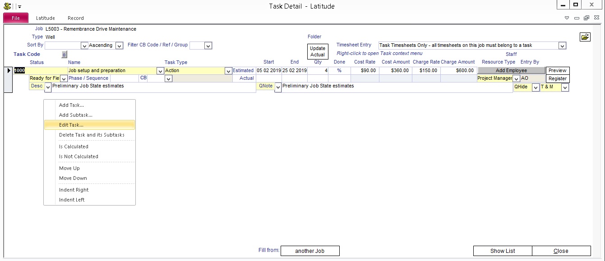Choose Edit Task... from the context menu
Image resolution: width=605 pixels, height=261 pixels.
[71, 125]
